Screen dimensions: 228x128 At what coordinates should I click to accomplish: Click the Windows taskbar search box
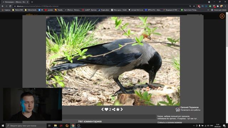click(26, 126)
